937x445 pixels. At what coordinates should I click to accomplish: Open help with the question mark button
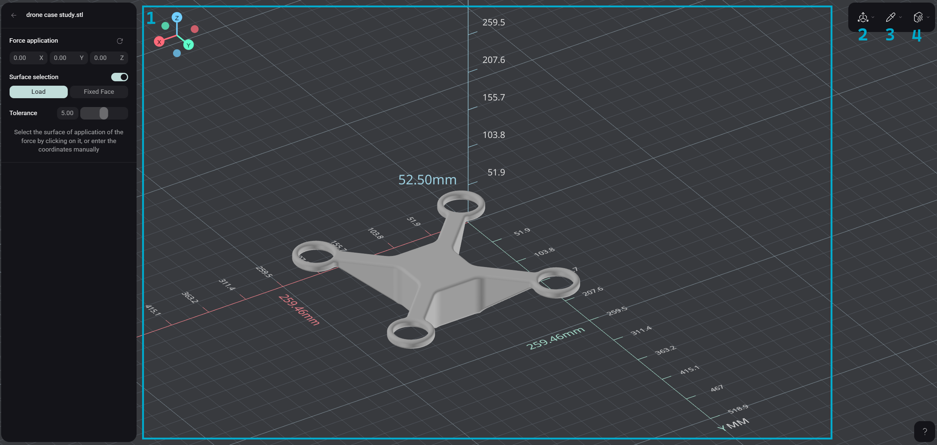pyautogui.click(x=924, y=431)
